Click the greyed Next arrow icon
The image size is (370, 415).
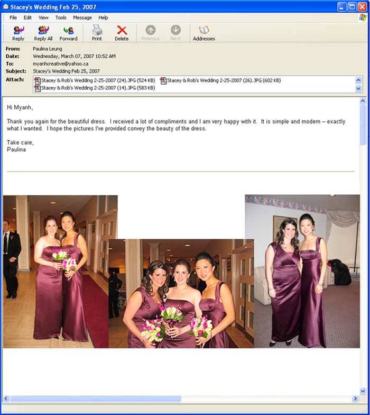tap(175, 30)
